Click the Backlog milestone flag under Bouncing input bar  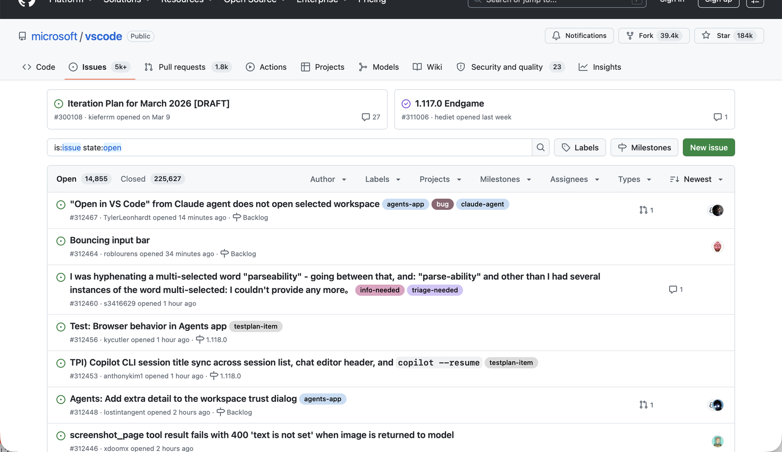pyautogui.click(x=224, y=253)
